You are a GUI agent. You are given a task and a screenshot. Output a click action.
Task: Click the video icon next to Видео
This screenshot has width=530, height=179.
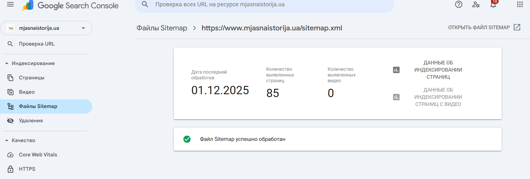pos(10,92)
